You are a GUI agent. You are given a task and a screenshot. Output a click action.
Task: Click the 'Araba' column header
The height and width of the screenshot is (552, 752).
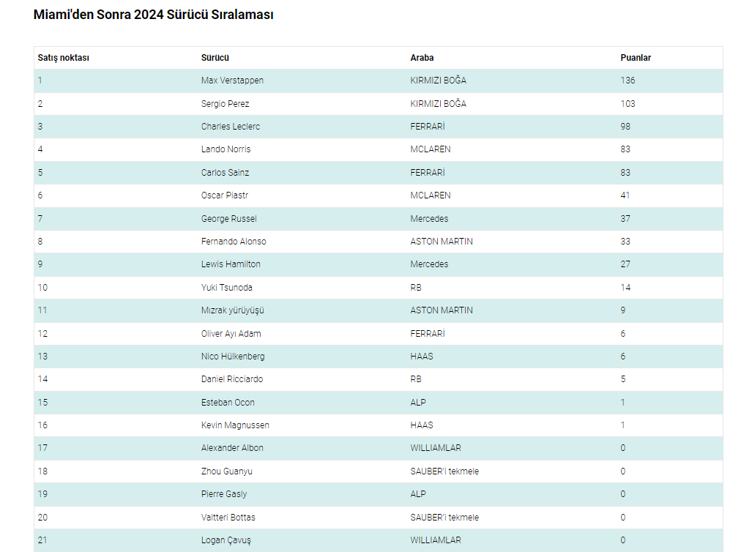[422, 58]
